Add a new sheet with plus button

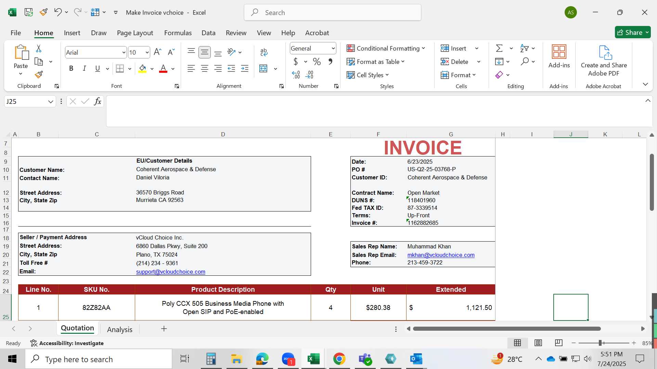pos(164,329)
